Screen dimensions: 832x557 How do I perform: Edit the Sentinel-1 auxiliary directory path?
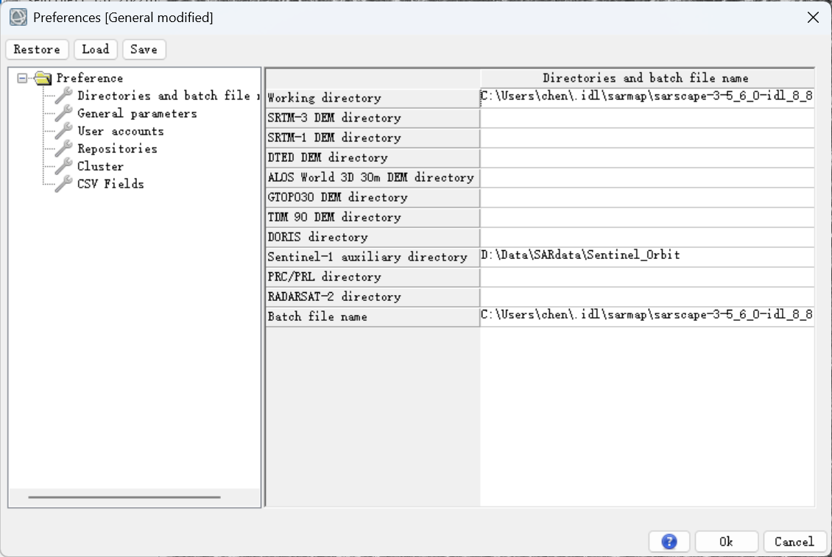(646, 257)
